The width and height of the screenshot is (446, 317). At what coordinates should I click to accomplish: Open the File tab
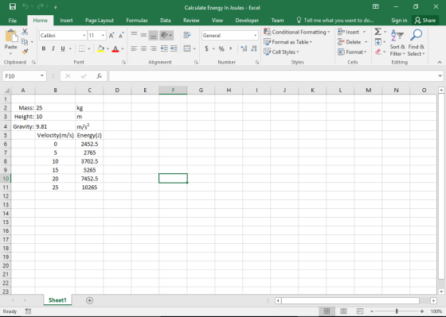coord(13,21)
